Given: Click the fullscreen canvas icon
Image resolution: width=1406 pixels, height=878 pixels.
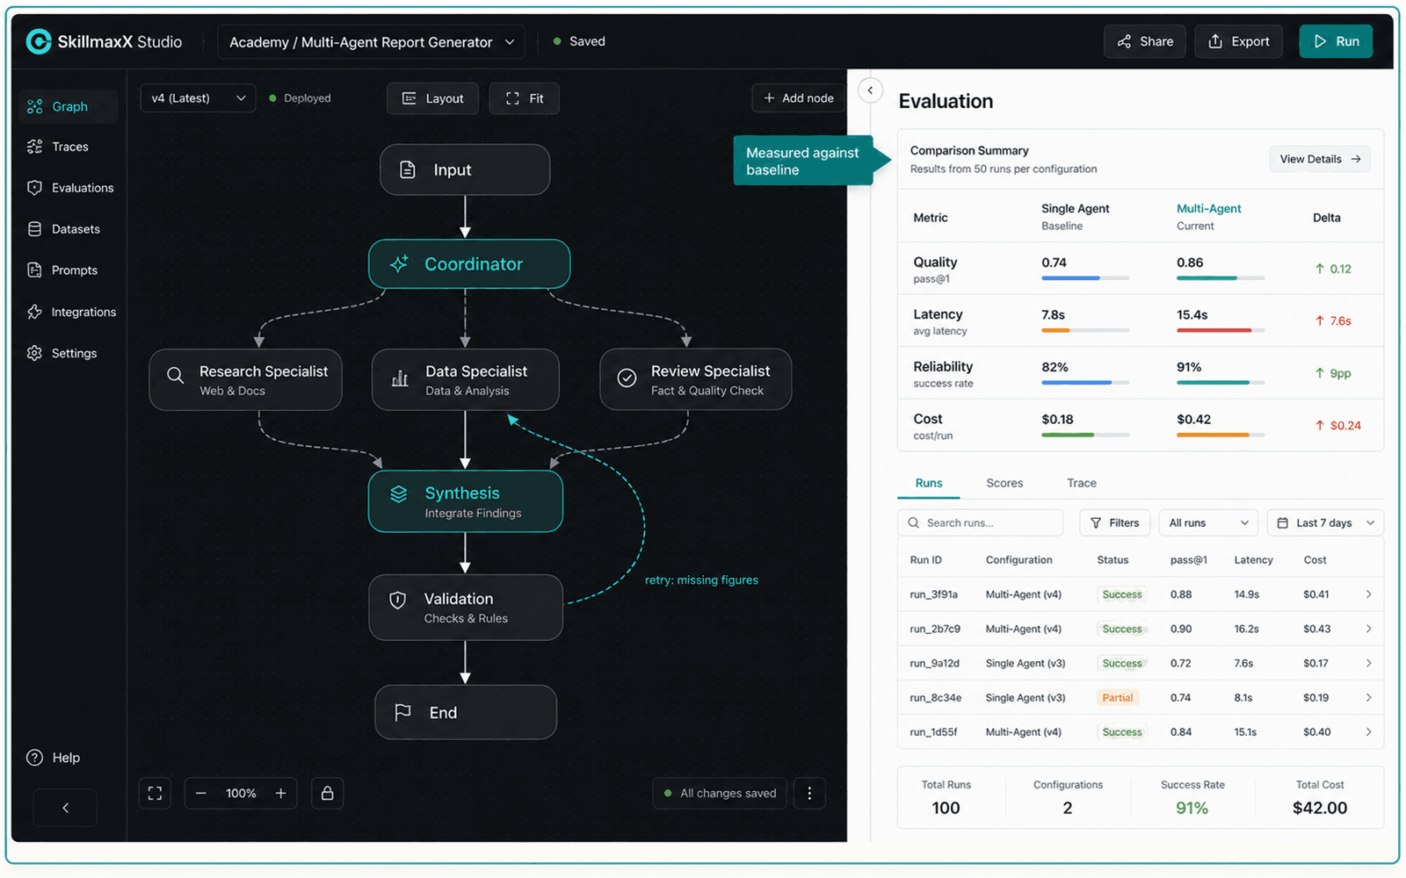Looking at the screenshot, I should coord(155,794).
